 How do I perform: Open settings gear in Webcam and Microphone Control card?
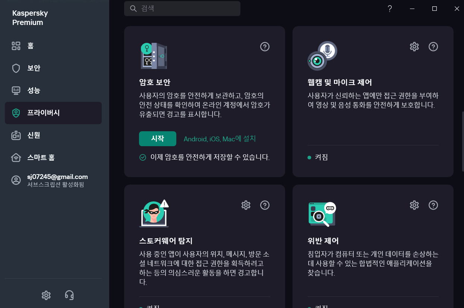point(414,47)
